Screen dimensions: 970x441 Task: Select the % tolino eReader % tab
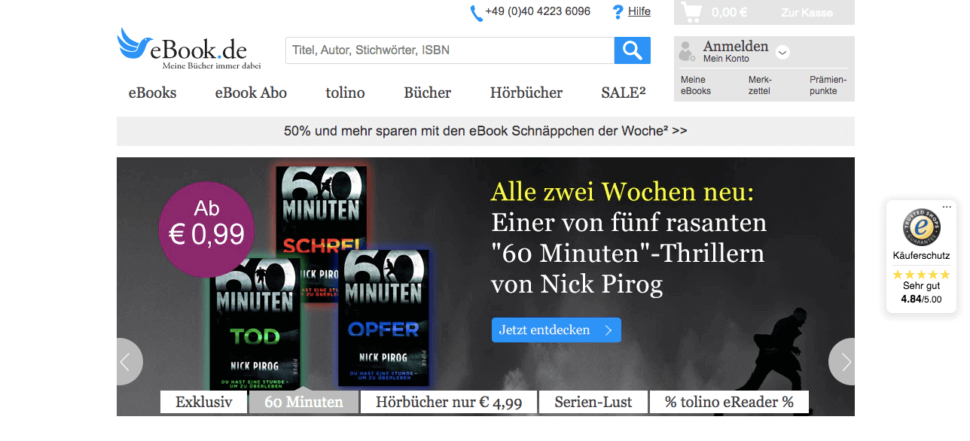point(729,402)
